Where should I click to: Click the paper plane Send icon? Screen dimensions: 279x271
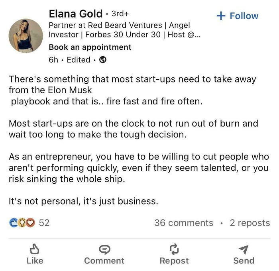coord(244,249)
